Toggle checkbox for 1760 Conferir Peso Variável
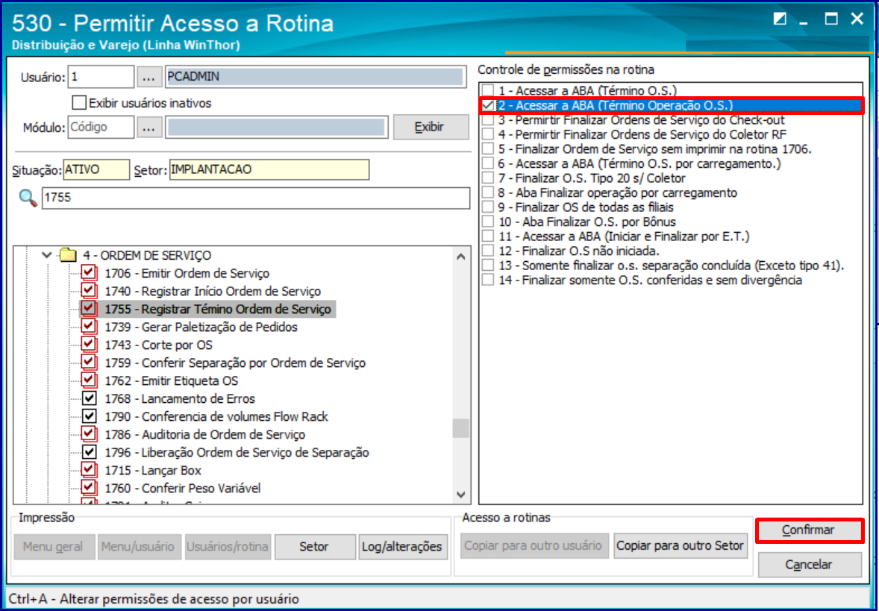 (x=89, y=488)
